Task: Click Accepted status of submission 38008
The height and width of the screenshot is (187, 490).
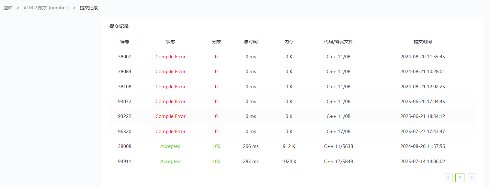Action: click(170, 146)
